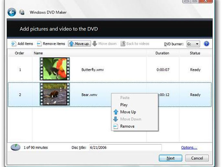Sort by the Duration column header
Viewport: 223px width, 167px height.
point(162,53)
